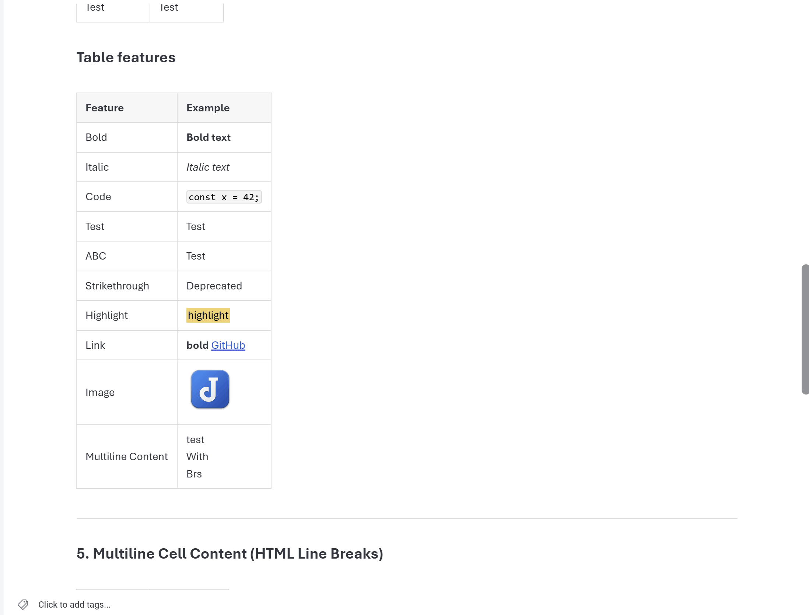Click the 'Feature' header cell
The width and height of the screenshot is (809, 615).
coord(105,108)
